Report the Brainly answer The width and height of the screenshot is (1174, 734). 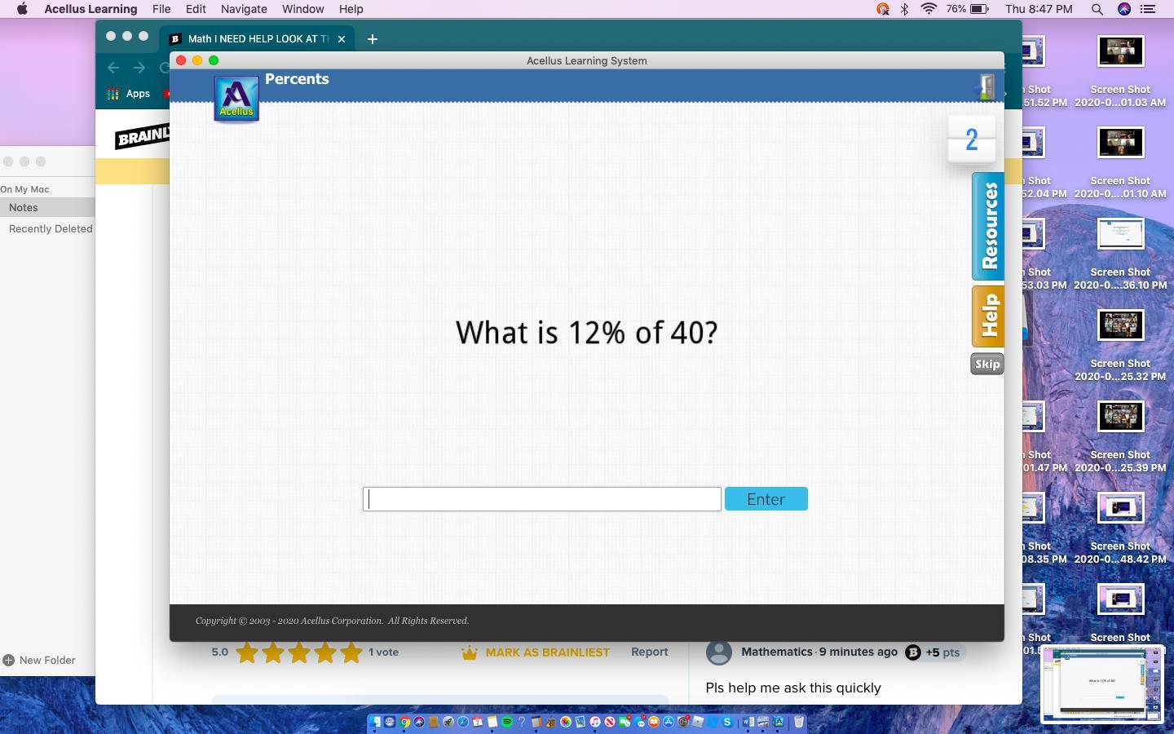(650, 652)
